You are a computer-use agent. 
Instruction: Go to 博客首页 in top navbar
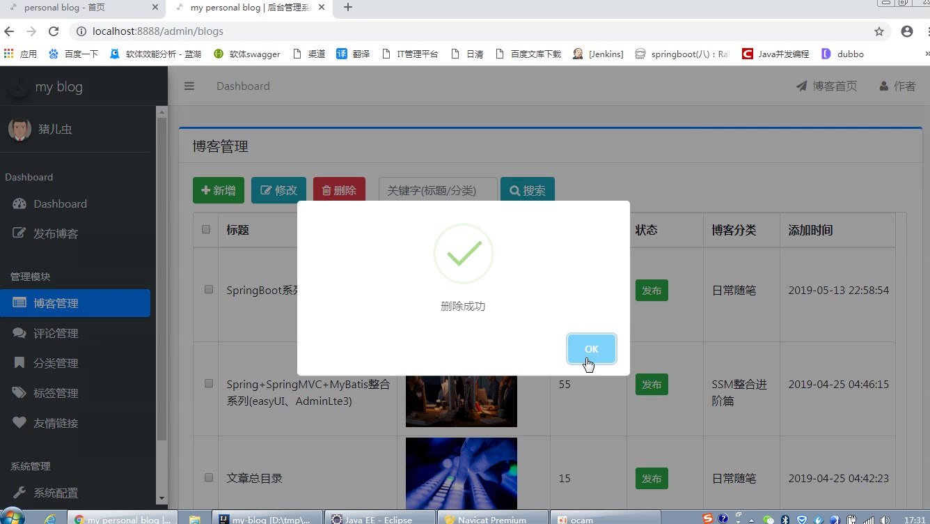tap(827, 86)
